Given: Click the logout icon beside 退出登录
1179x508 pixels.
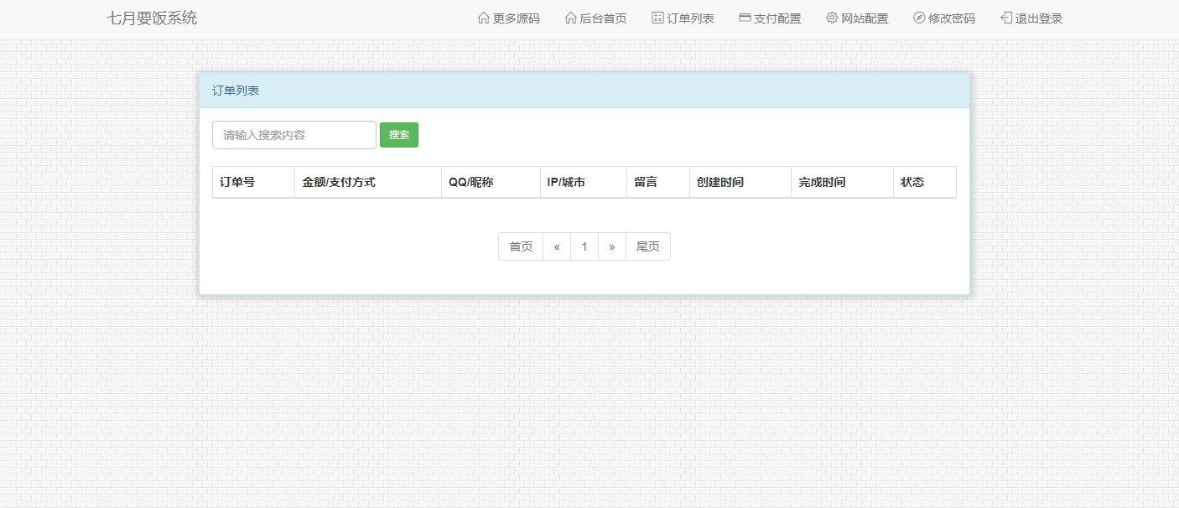Looking at the screenshot, I should click(x=1004, y=17).
